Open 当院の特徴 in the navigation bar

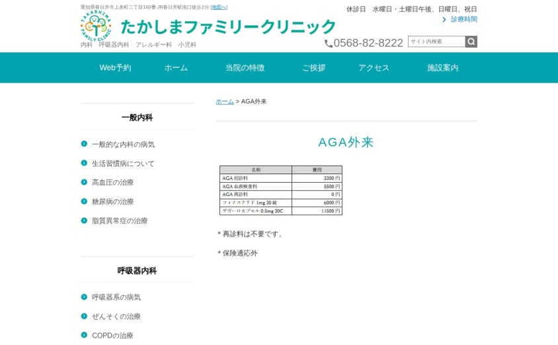click(x=245, y=68)
